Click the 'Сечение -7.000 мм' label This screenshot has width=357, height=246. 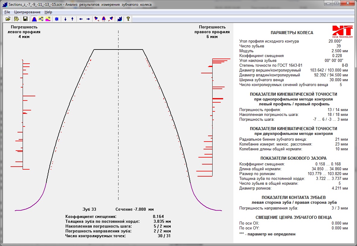134,209
